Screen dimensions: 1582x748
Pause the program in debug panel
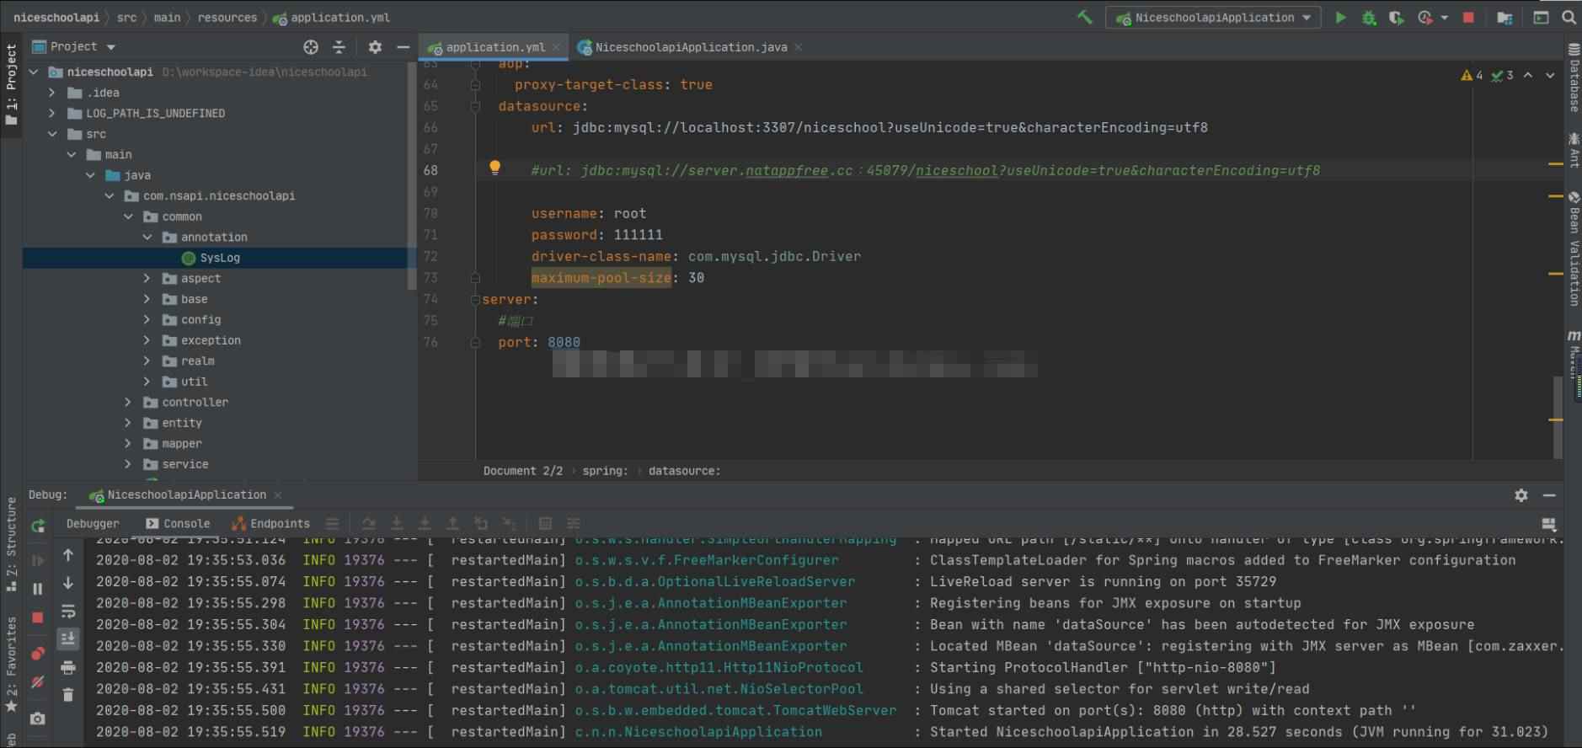click(x=38, y=589)
